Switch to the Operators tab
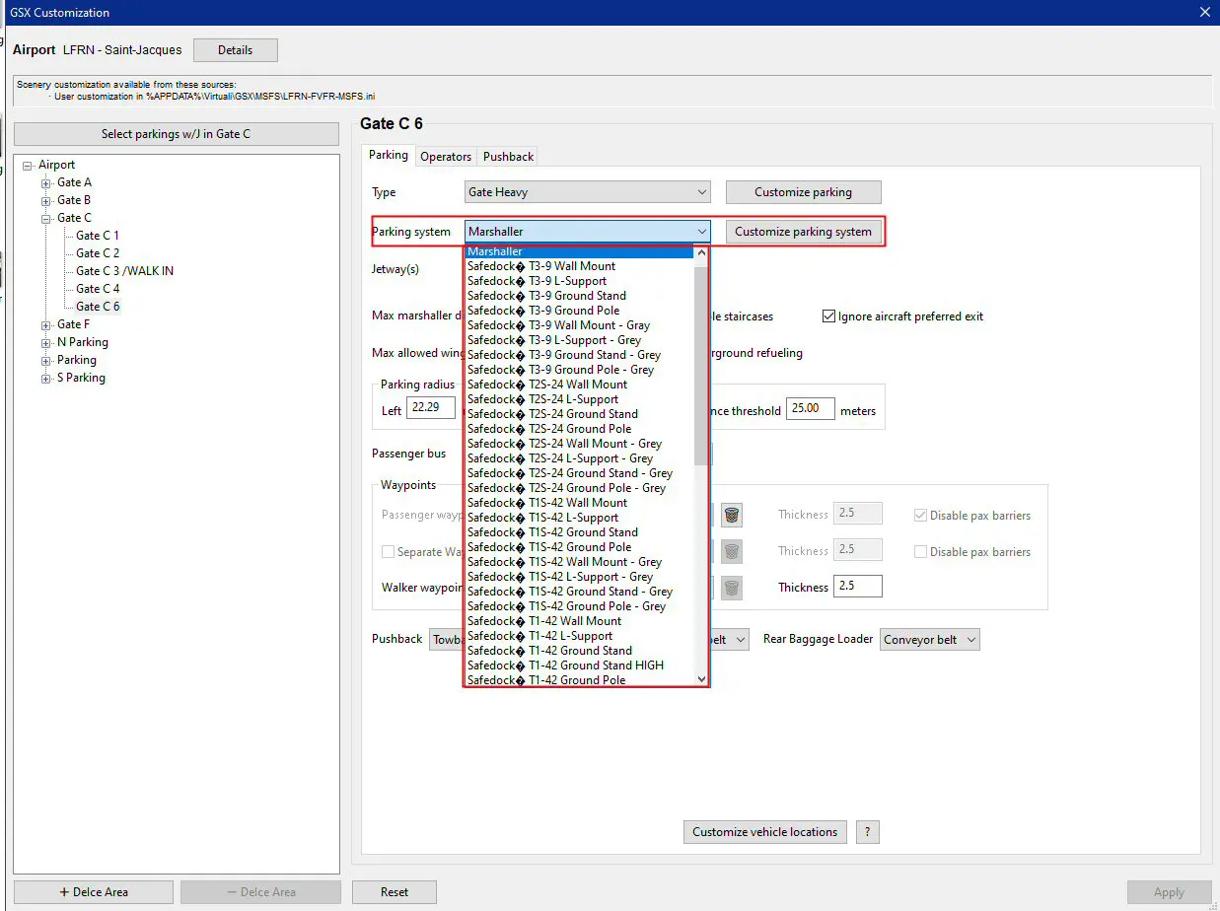Screen dimensions: 1220x911 [x=446, y=157]
